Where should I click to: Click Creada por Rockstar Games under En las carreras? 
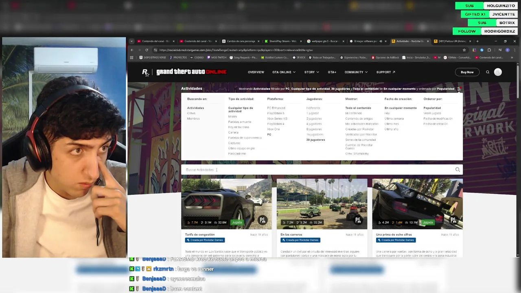(x=300, y=240)
